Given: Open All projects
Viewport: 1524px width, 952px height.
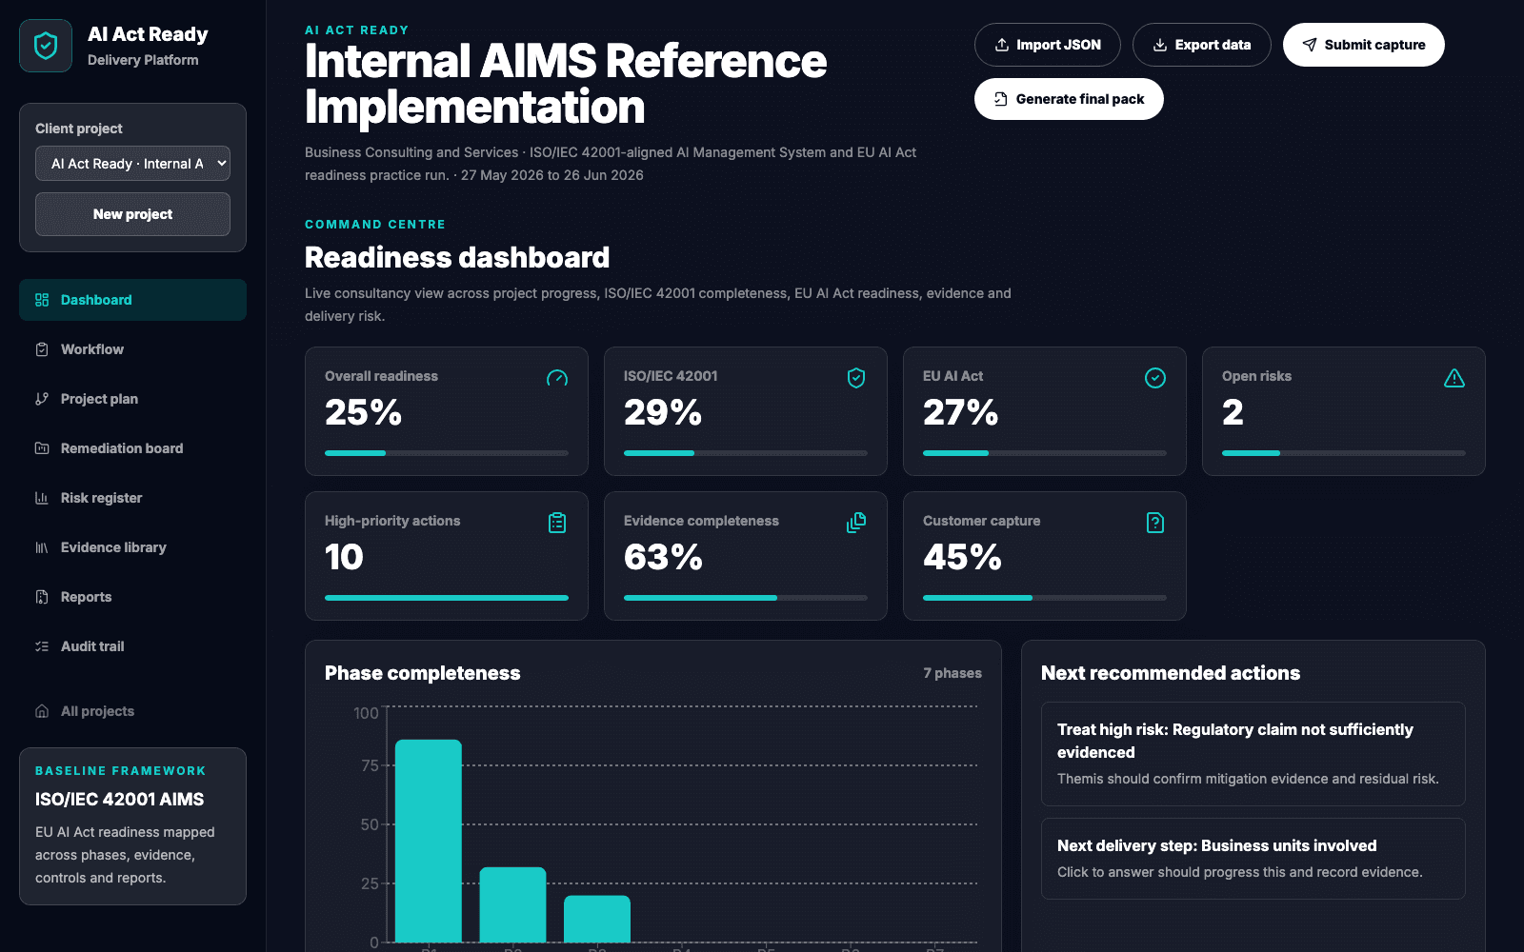Looking at the screenshot, I should (132, 711).
